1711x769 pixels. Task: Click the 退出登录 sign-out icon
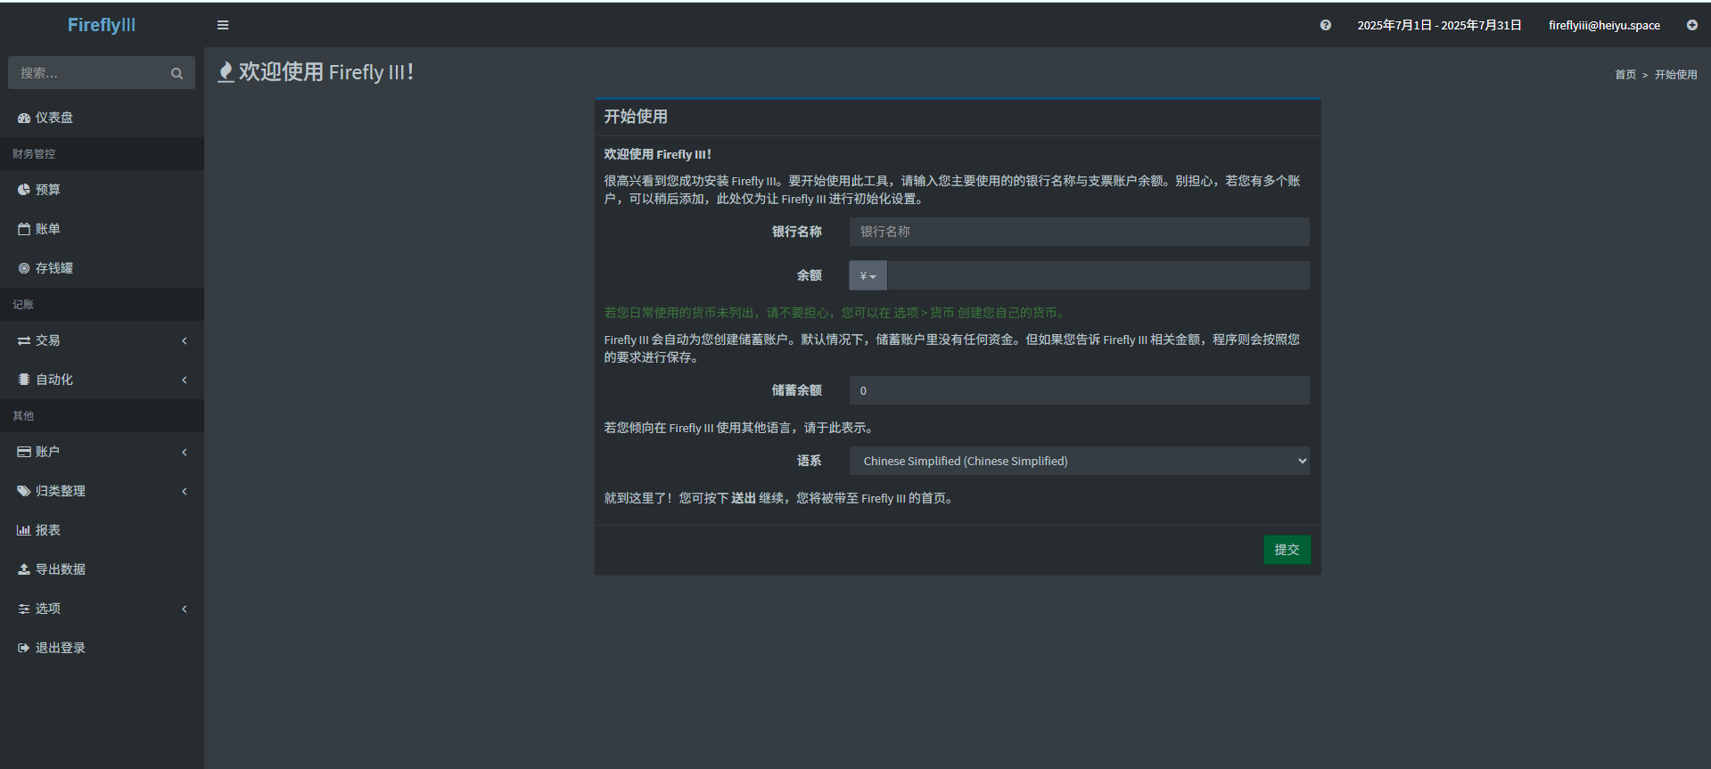pos(24,648)
